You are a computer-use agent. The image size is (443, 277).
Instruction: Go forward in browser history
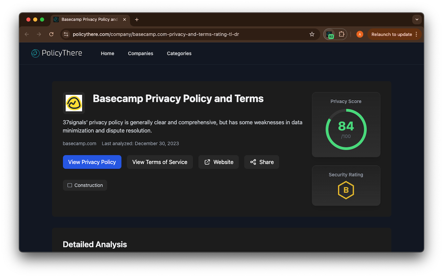click(39, 34)
